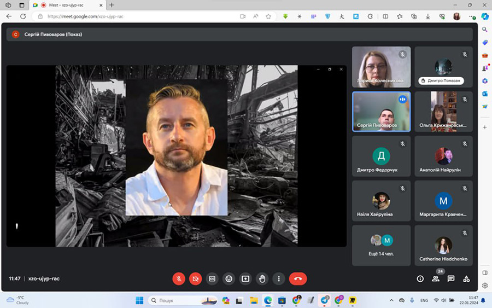Screen dimensions: 492x308
Task: Raise your hand in the meeting
Action: coord(262,278)
